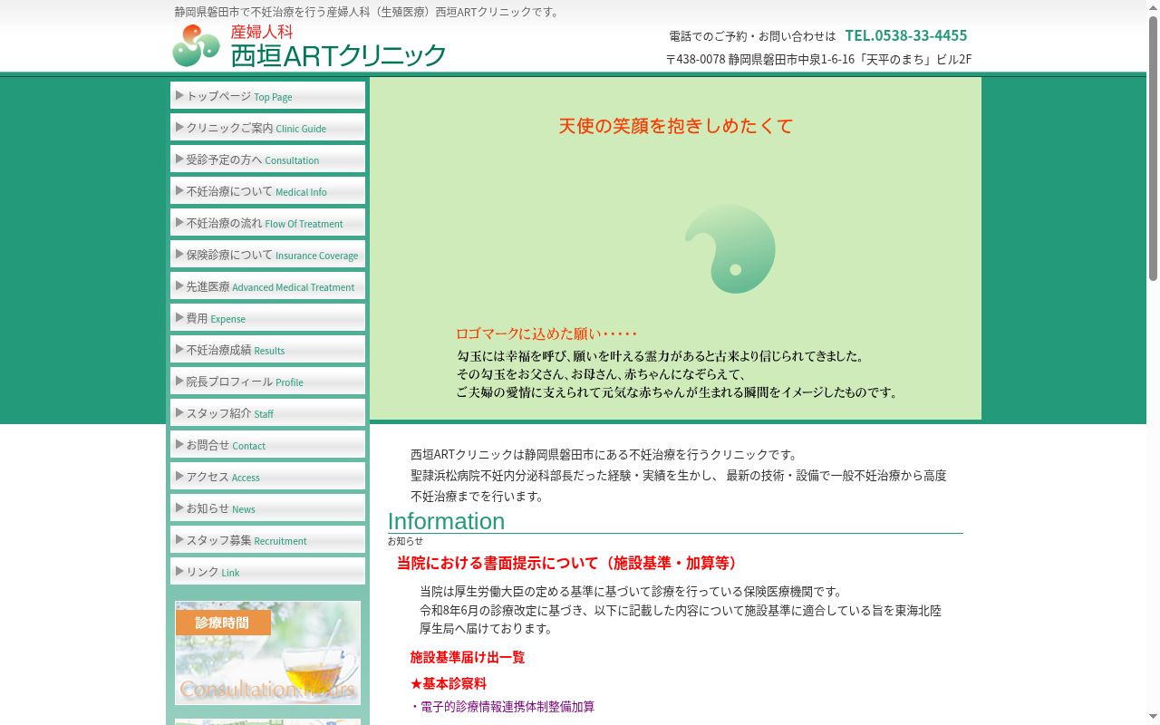Screen dimensions: 1160x725
Task: Click the 施設基準届け出一覧 heading
Action: click(x=468, y=657)
